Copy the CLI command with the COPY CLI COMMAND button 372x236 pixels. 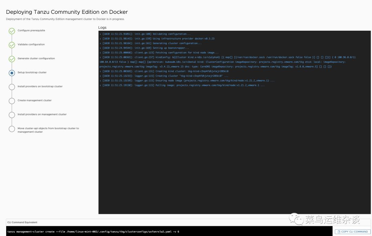(353, 232)
